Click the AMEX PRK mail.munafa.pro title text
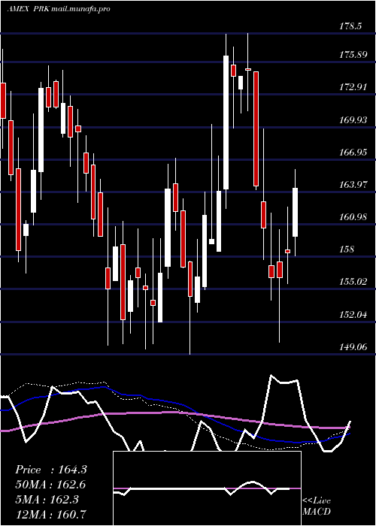 [59, 9]
